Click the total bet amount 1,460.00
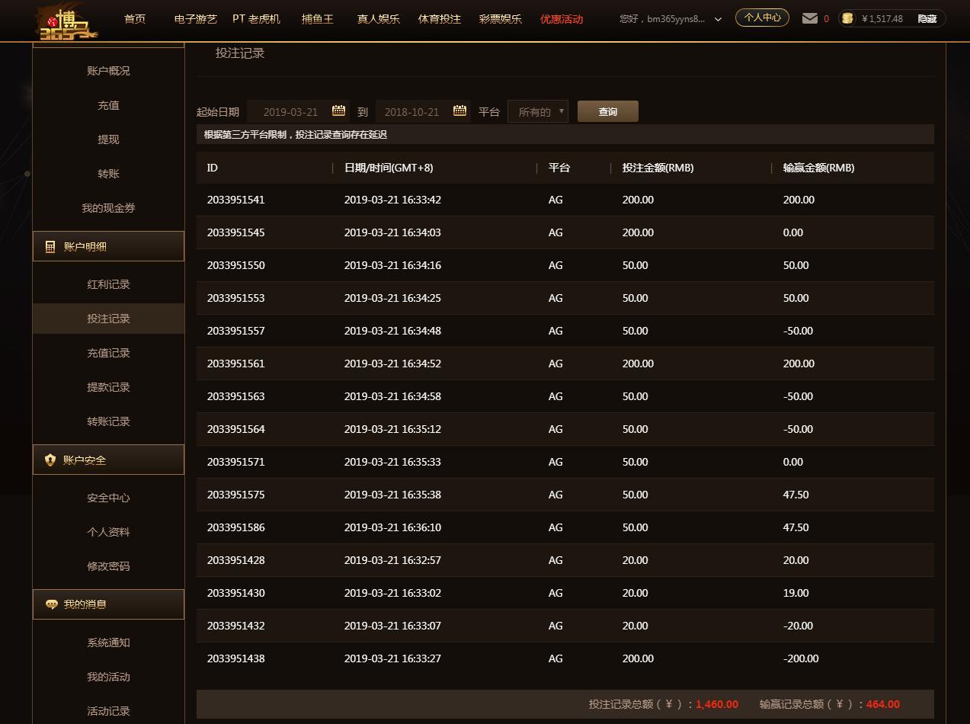 pyautogui.click(x=717, y=704)
